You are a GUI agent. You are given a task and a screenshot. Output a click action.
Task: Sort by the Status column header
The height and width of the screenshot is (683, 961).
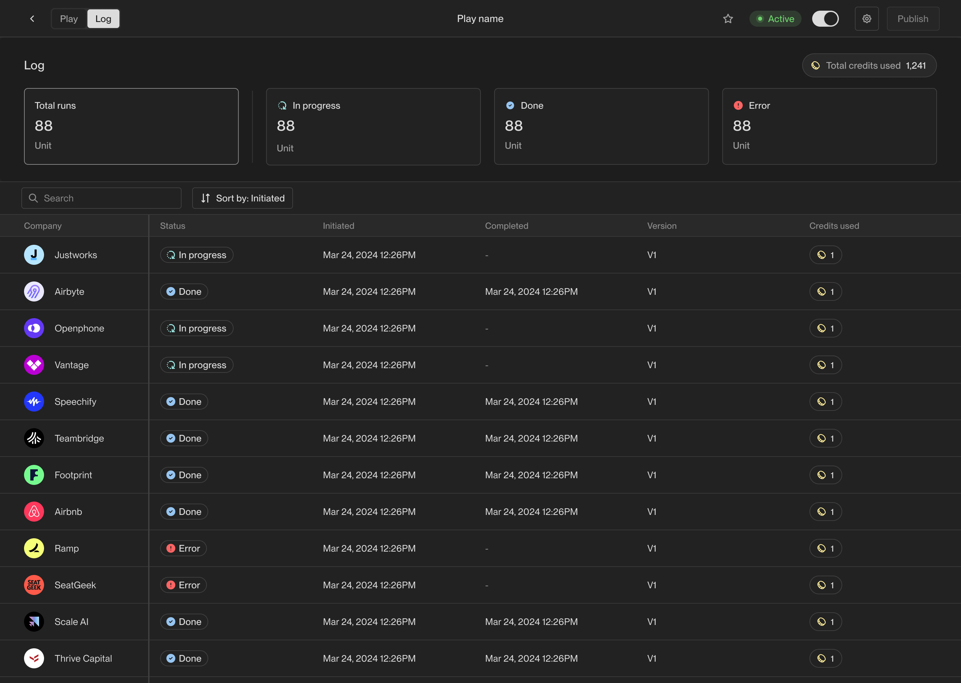click(x=173, y=226)
